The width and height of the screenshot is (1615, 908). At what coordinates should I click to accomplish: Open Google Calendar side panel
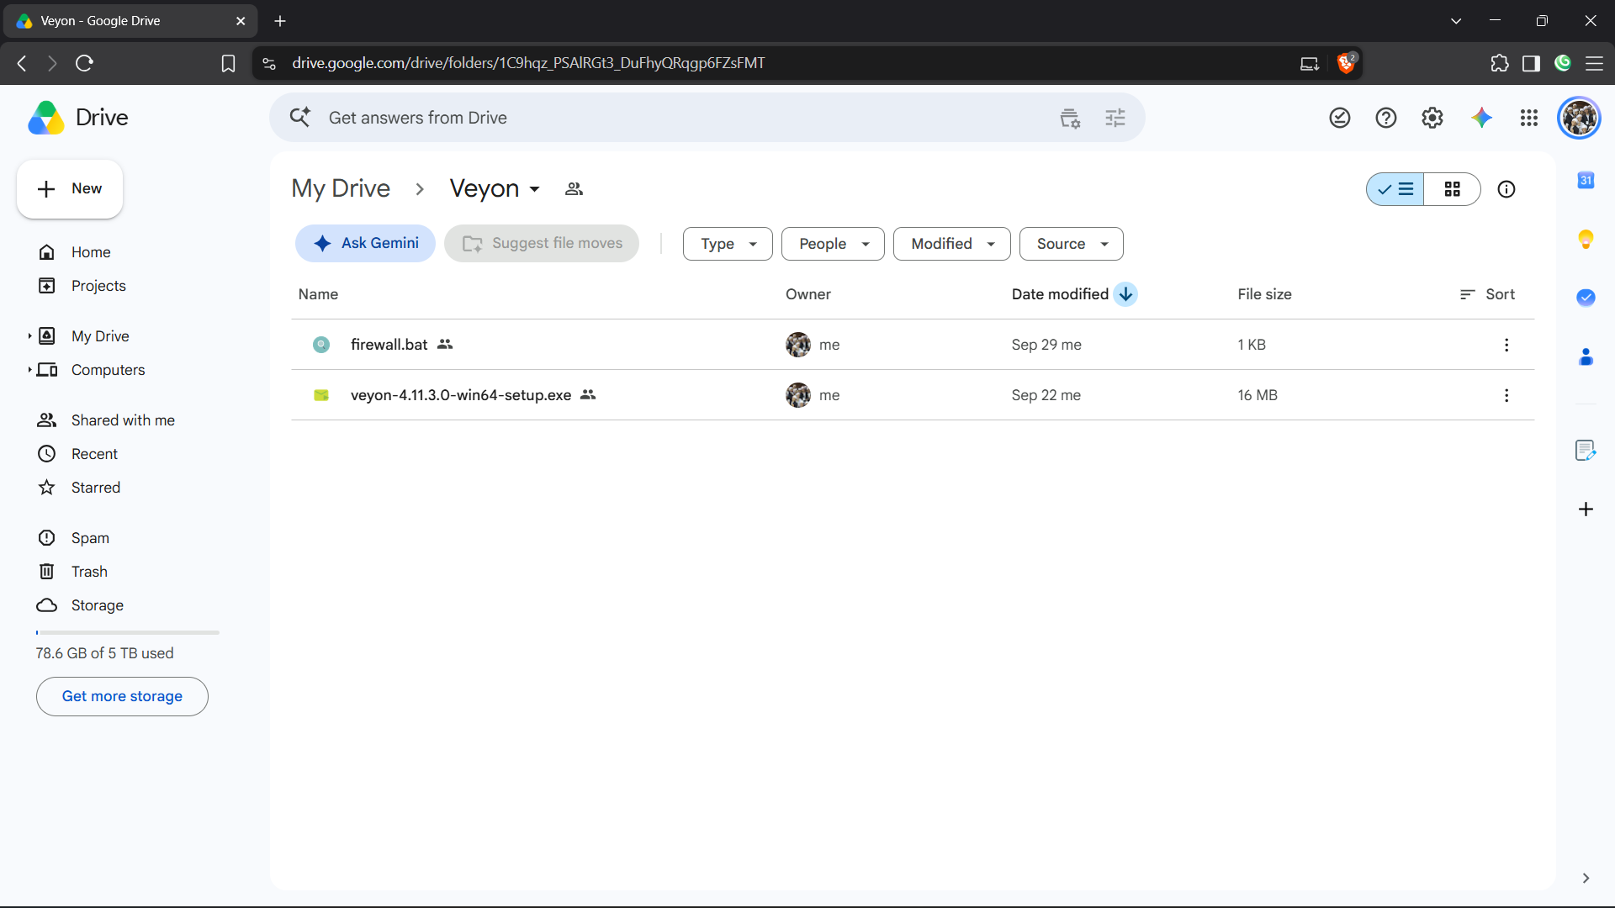pos(1586,180)
